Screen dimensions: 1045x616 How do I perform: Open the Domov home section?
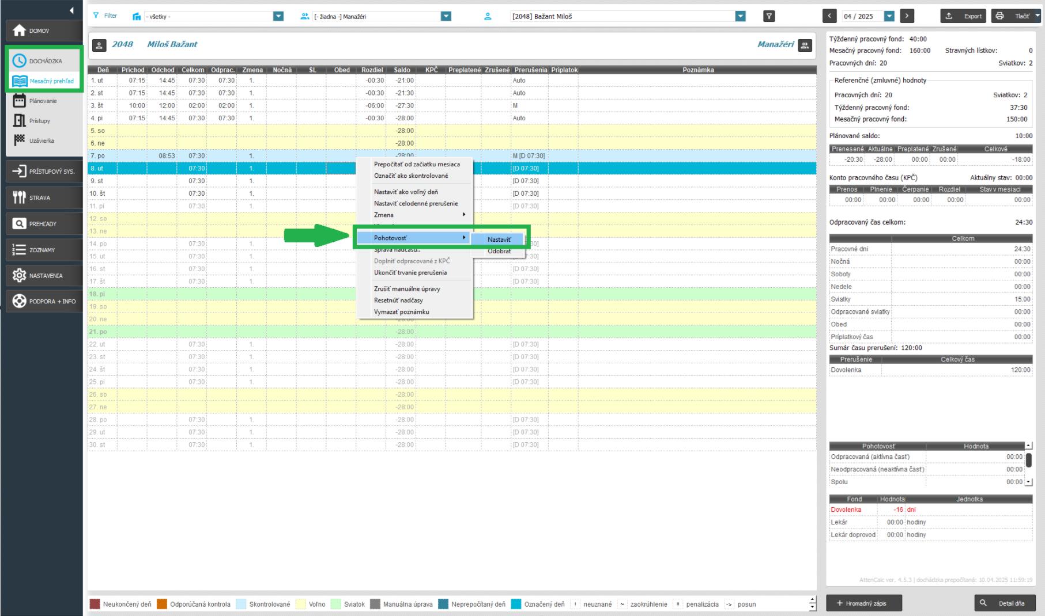(43, 31)
